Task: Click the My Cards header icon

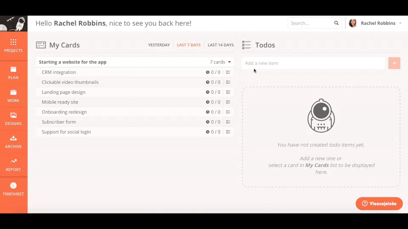Action: click(41, 45)
